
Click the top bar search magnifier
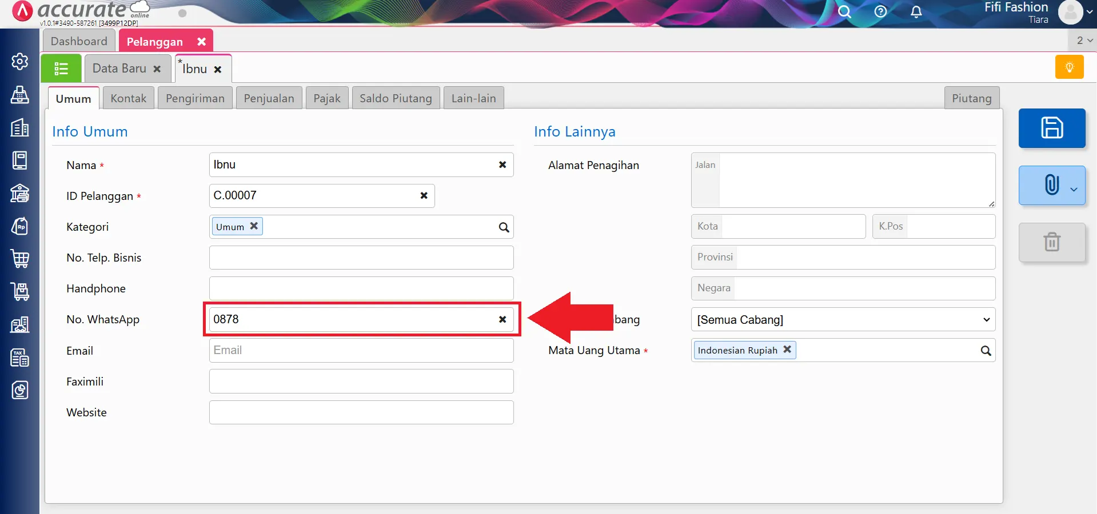tap(844, 12)
